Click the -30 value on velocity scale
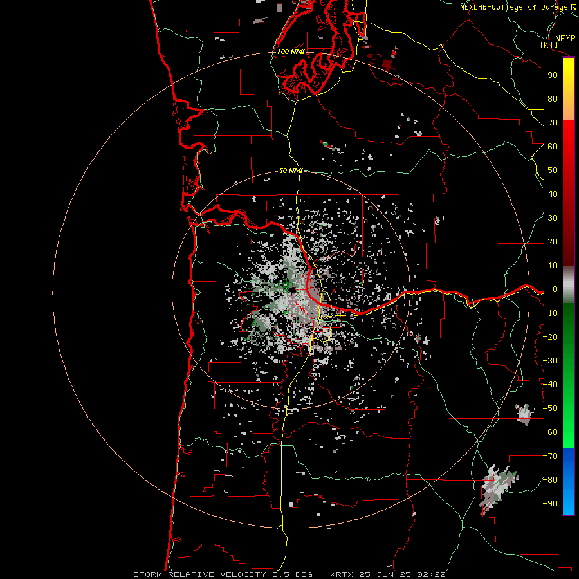The height and width of the screenshot is (579, 579). pos(550,361)
